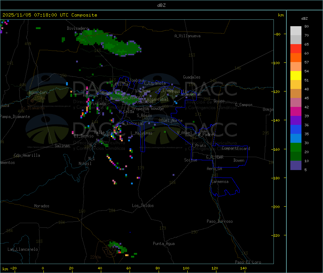Image resolution: width=323 pixels, height=273 pixels.
Task: Select the white 80 dBZ legend swatch
Action: [296, 31]
